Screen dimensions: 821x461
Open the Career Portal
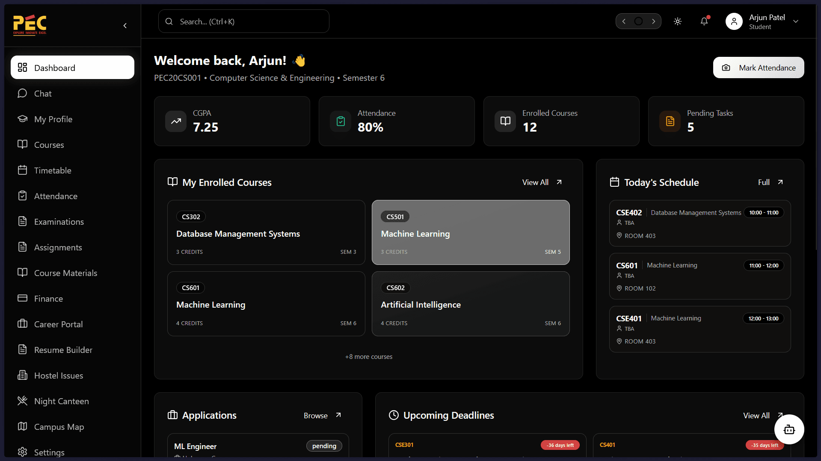58,324
